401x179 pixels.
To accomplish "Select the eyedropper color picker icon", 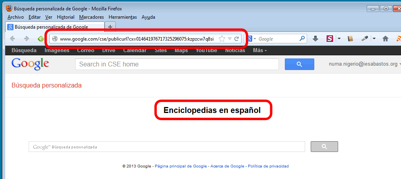I will (x=364, y=39).
